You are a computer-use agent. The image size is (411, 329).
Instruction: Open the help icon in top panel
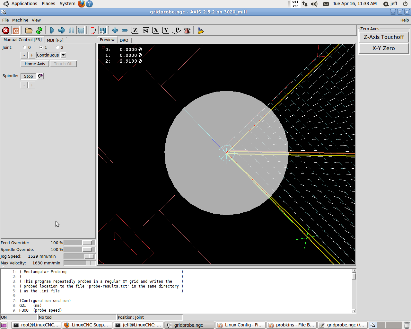[90, 4]
